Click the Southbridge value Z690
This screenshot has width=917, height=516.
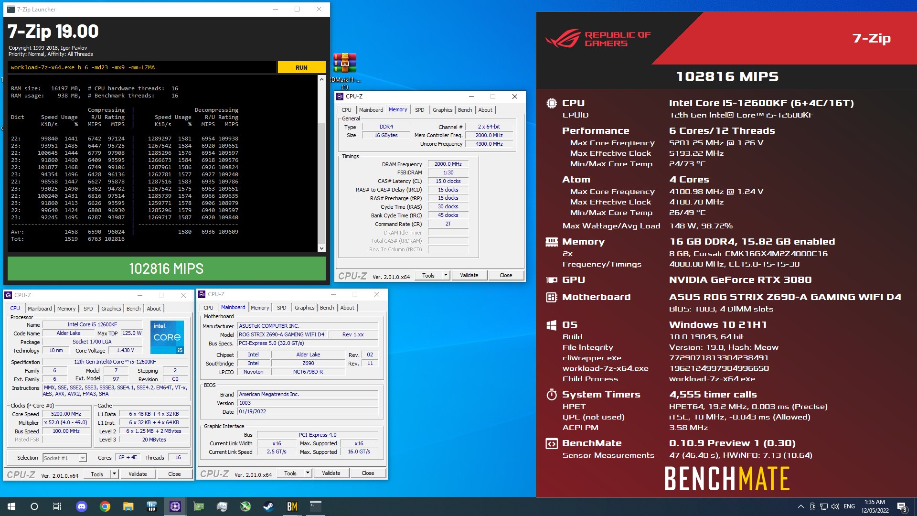pos(308,363)
